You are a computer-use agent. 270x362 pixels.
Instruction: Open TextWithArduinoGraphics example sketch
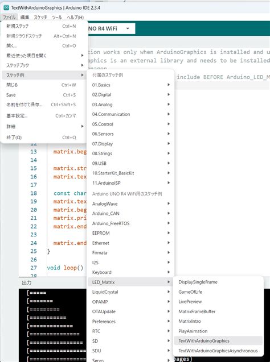coord(218,341)
